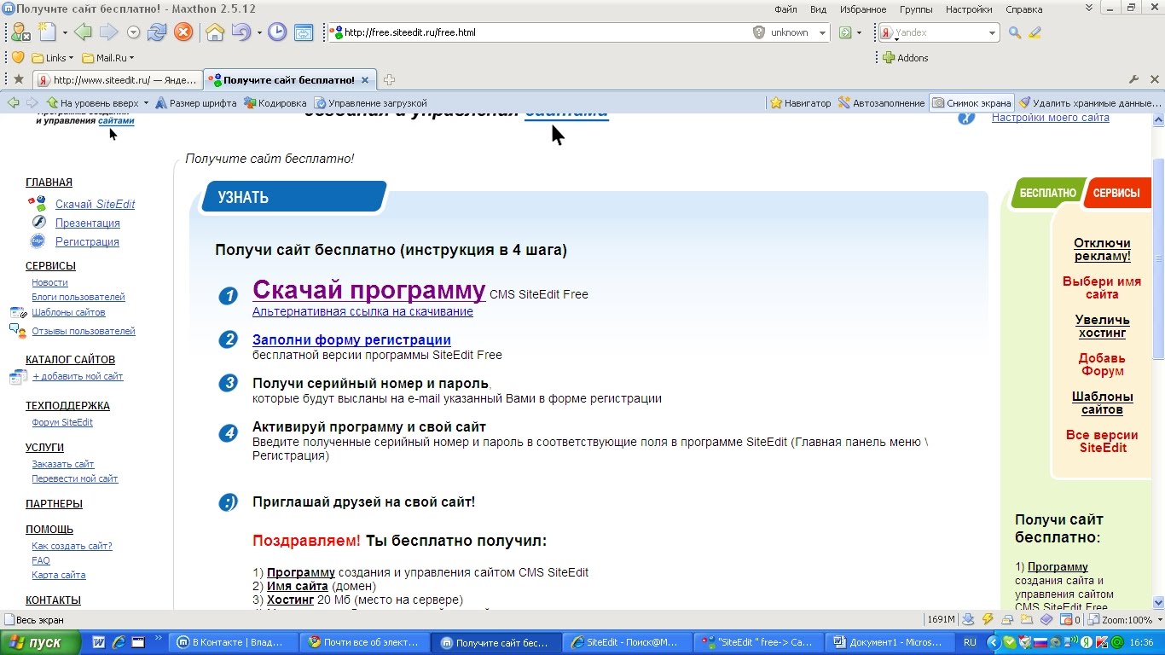Click the user account icon in toolbar
This screenshot has width=1165, height=655.
click(x=20, y=32)
